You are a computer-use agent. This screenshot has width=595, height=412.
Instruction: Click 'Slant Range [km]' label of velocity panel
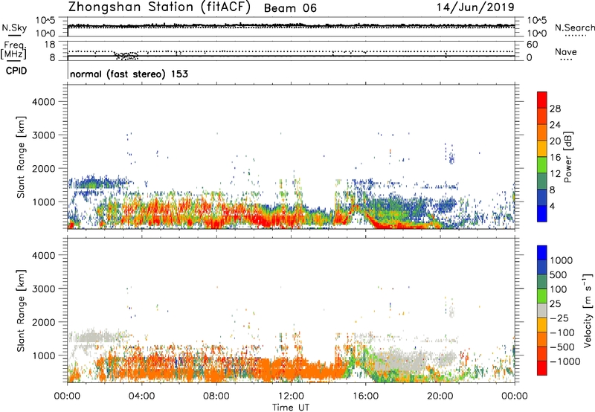point(21,311)
